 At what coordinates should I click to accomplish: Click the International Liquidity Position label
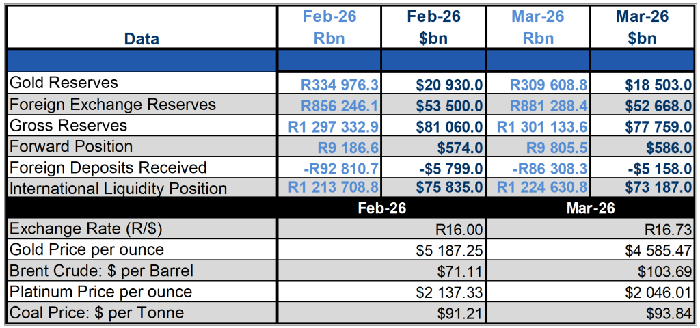pyautogui.click(x=118, y=189)
